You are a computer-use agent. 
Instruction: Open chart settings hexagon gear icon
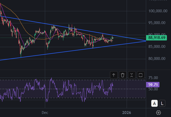click(x=158, y=113)
